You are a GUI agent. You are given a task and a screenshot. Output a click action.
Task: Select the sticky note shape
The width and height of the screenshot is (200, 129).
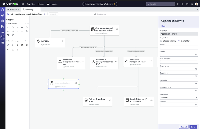pos(13,35)
